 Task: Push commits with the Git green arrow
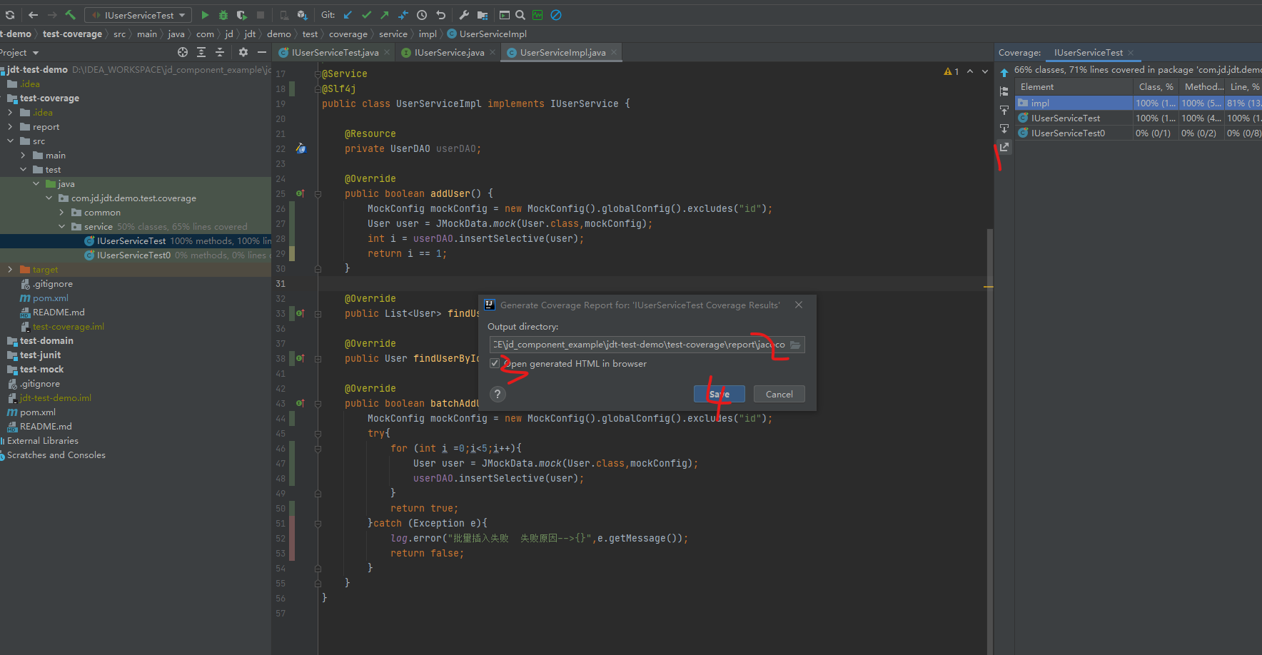(x=385, y=14)
